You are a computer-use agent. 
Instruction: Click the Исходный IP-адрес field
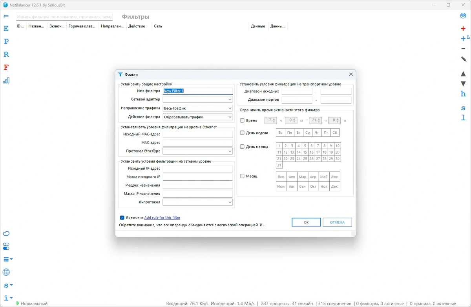point(198,169)
